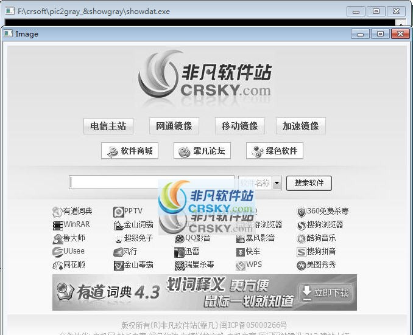Click the showdat.exe console window icon
This screenshot has height=335, width=413.
tap(10, 11)
